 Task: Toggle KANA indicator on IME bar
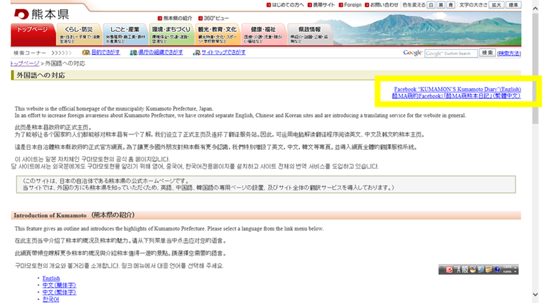(507, 272)
